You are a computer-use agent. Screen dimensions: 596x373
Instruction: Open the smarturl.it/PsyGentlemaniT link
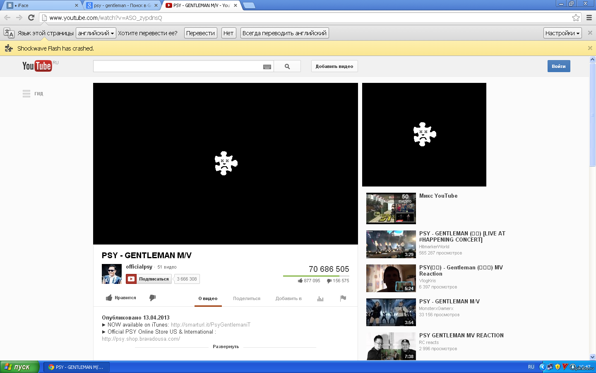(x=211, y=325)
